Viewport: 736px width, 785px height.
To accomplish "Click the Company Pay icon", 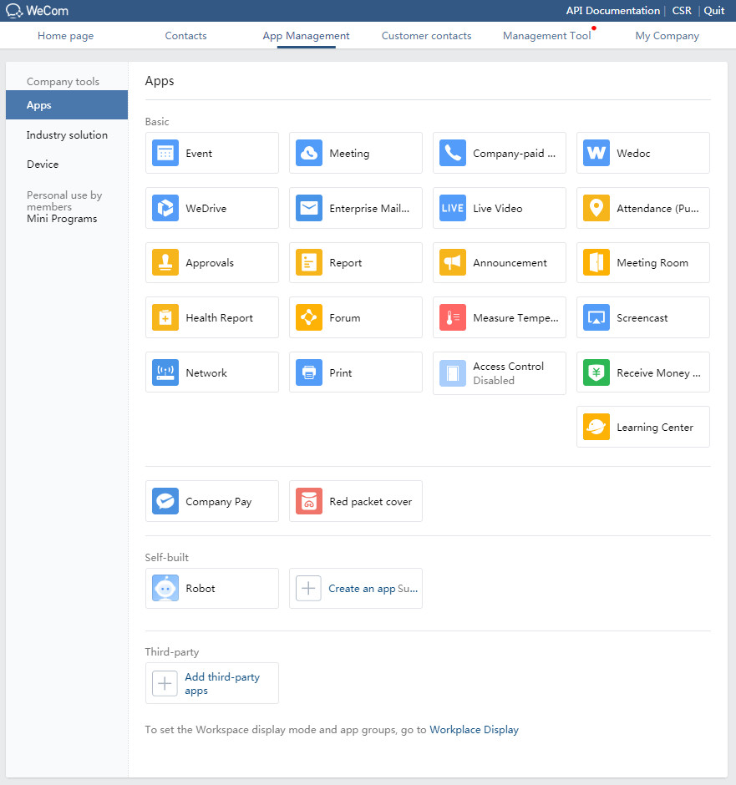I will tap(165, 501).
